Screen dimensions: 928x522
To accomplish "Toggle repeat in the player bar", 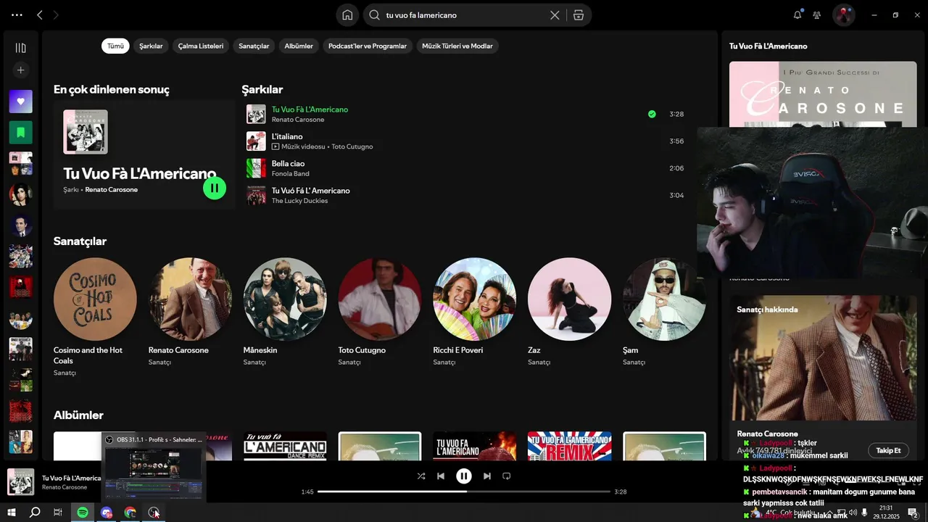I will [x=507, y=476].
